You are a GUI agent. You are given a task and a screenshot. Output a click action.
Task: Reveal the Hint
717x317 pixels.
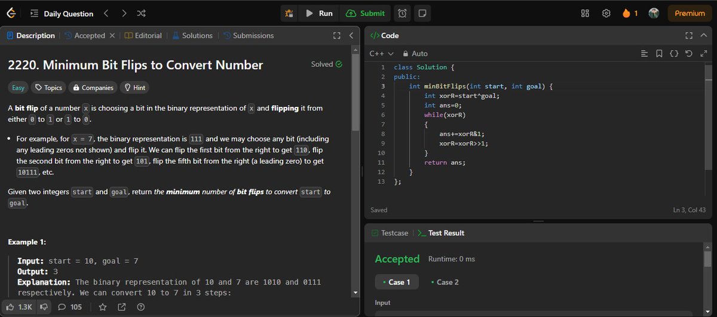134,88
